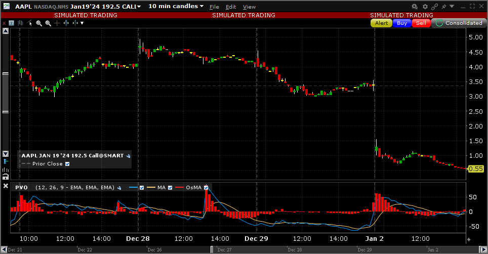Toggle the axis lock padlock icon
Image resolution: width=488 pixels, height=254 pixels.
[6, 177]
